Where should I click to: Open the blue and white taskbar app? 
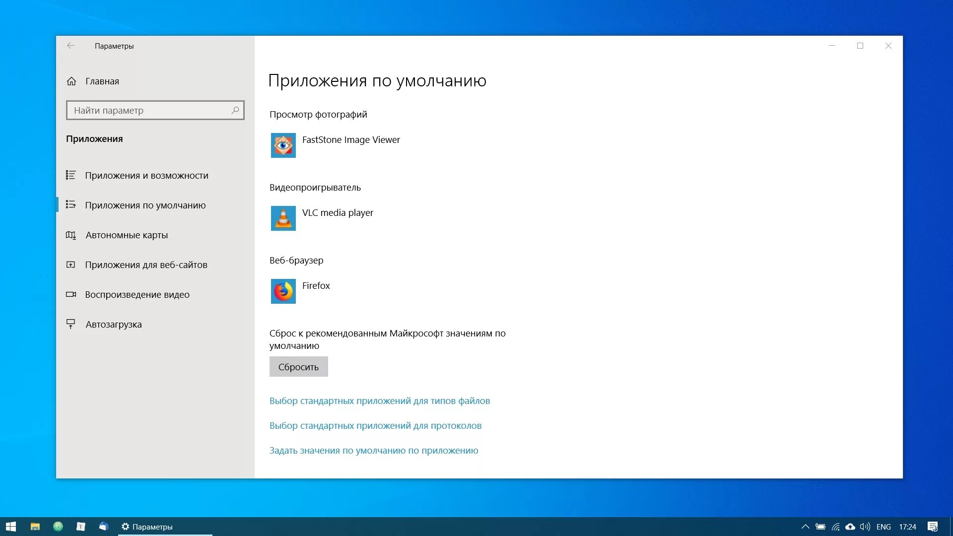103,527
